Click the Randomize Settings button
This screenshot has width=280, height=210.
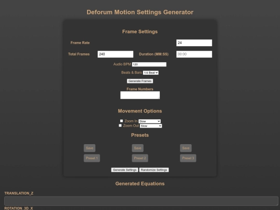pyautogui.click(x=154, y=170)
